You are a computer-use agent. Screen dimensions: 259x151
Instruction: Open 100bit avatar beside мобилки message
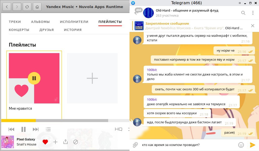coord(137,40)
